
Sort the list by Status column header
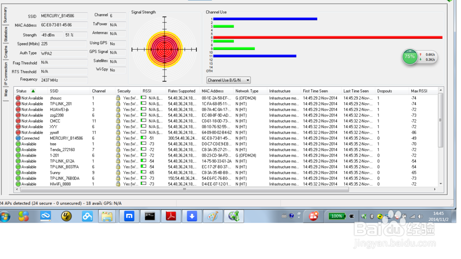point(30,91)
